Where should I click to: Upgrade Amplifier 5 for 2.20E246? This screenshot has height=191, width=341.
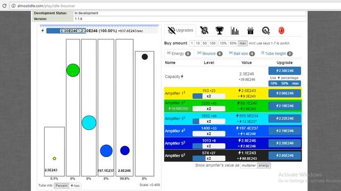(x=285, y=143)
